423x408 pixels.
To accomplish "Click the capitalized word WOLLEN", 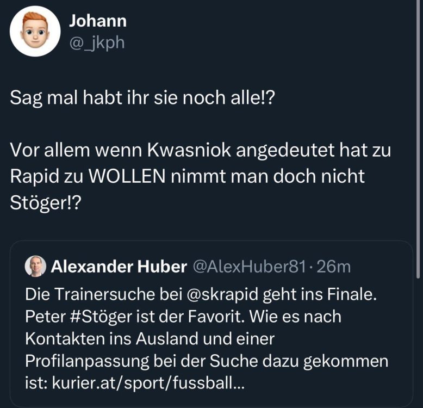I will (133, 178).
